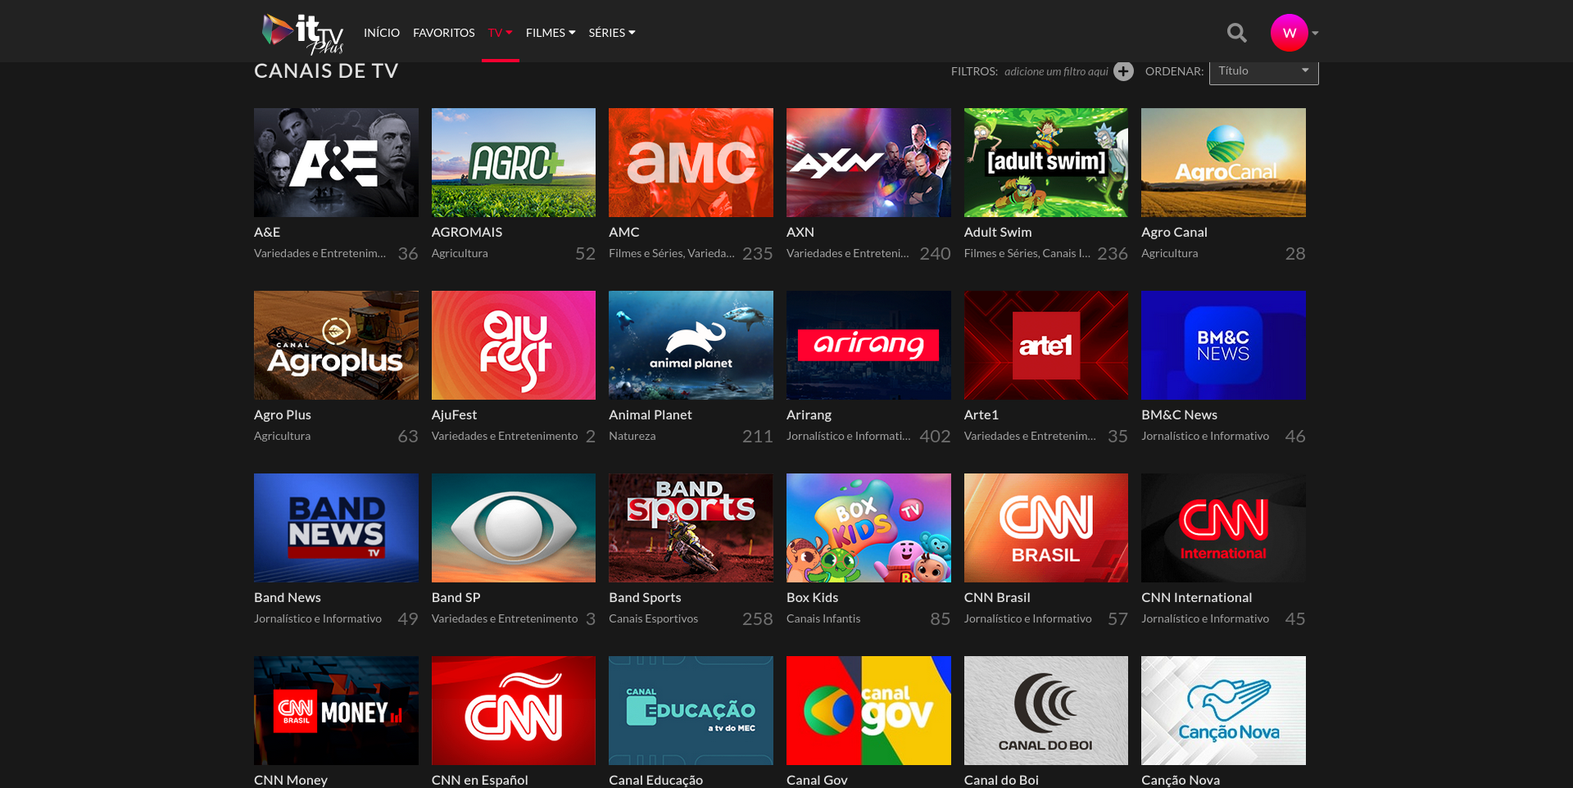Open the CNN Brasil channel thumbnail
The image size is (1573, 788).
point(1046,528)
